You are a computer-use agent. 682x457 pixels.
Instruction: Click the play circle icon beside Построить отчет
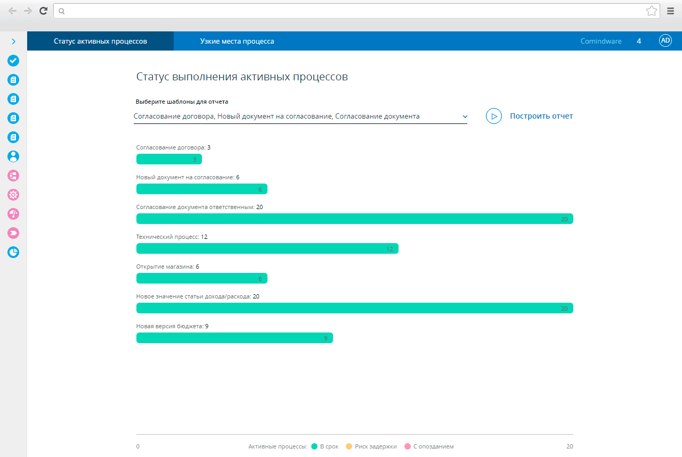(494, 116)
